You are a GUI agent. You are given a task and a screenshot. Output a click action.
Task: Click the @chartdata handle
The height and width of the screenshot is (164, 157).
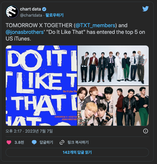(31, 15)
